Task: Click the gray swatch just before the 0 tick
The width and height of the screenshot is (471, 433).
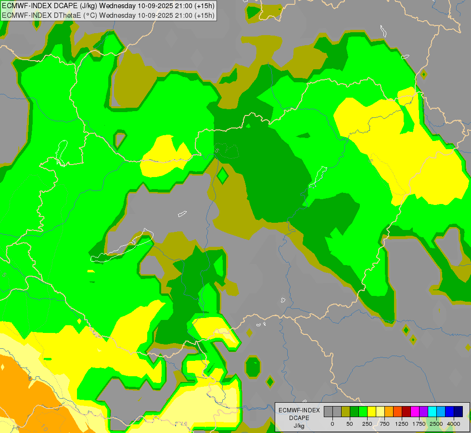Action: (328, 411)
